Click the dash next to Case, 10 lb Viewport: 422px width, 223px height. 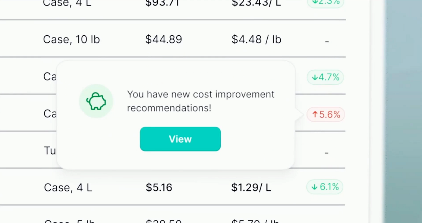327,41
